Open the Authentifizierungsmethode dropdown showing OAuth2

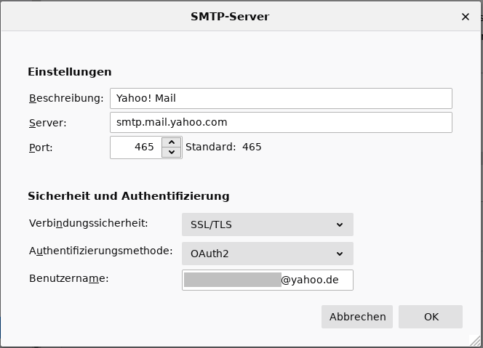(x=268, y=254)
